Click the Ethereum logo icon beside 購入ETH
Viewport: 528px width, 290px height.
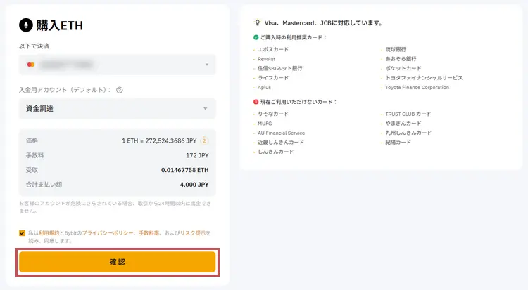point(25,25)
